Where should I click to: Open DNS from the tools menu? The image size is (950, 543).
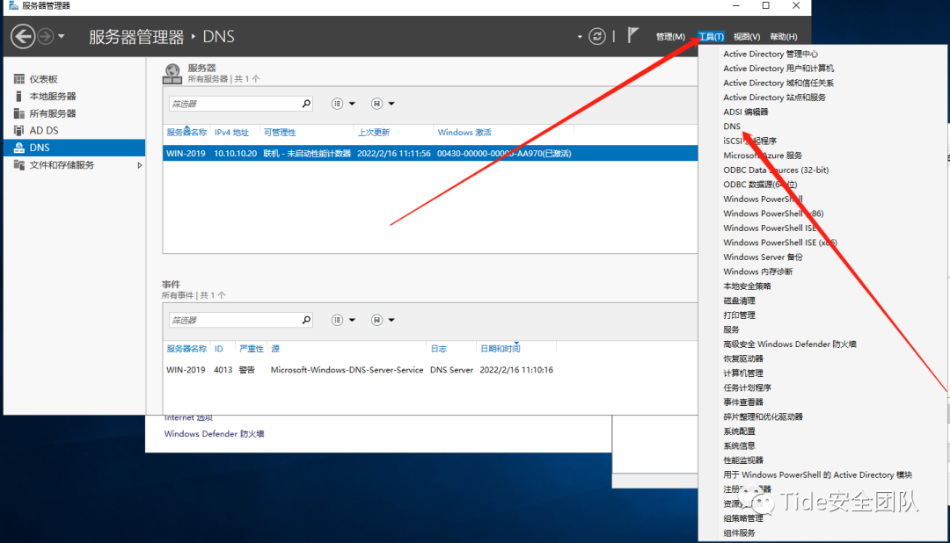pyautogui.click(x=732, y=127)
